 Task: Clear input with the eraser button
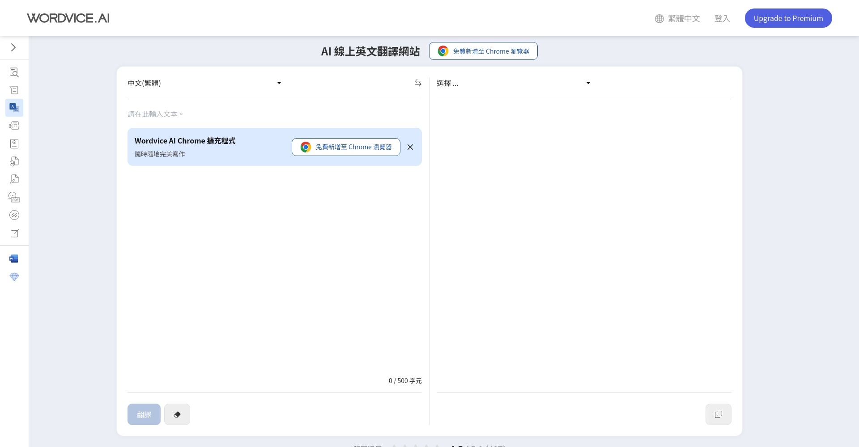pos(177,414)
